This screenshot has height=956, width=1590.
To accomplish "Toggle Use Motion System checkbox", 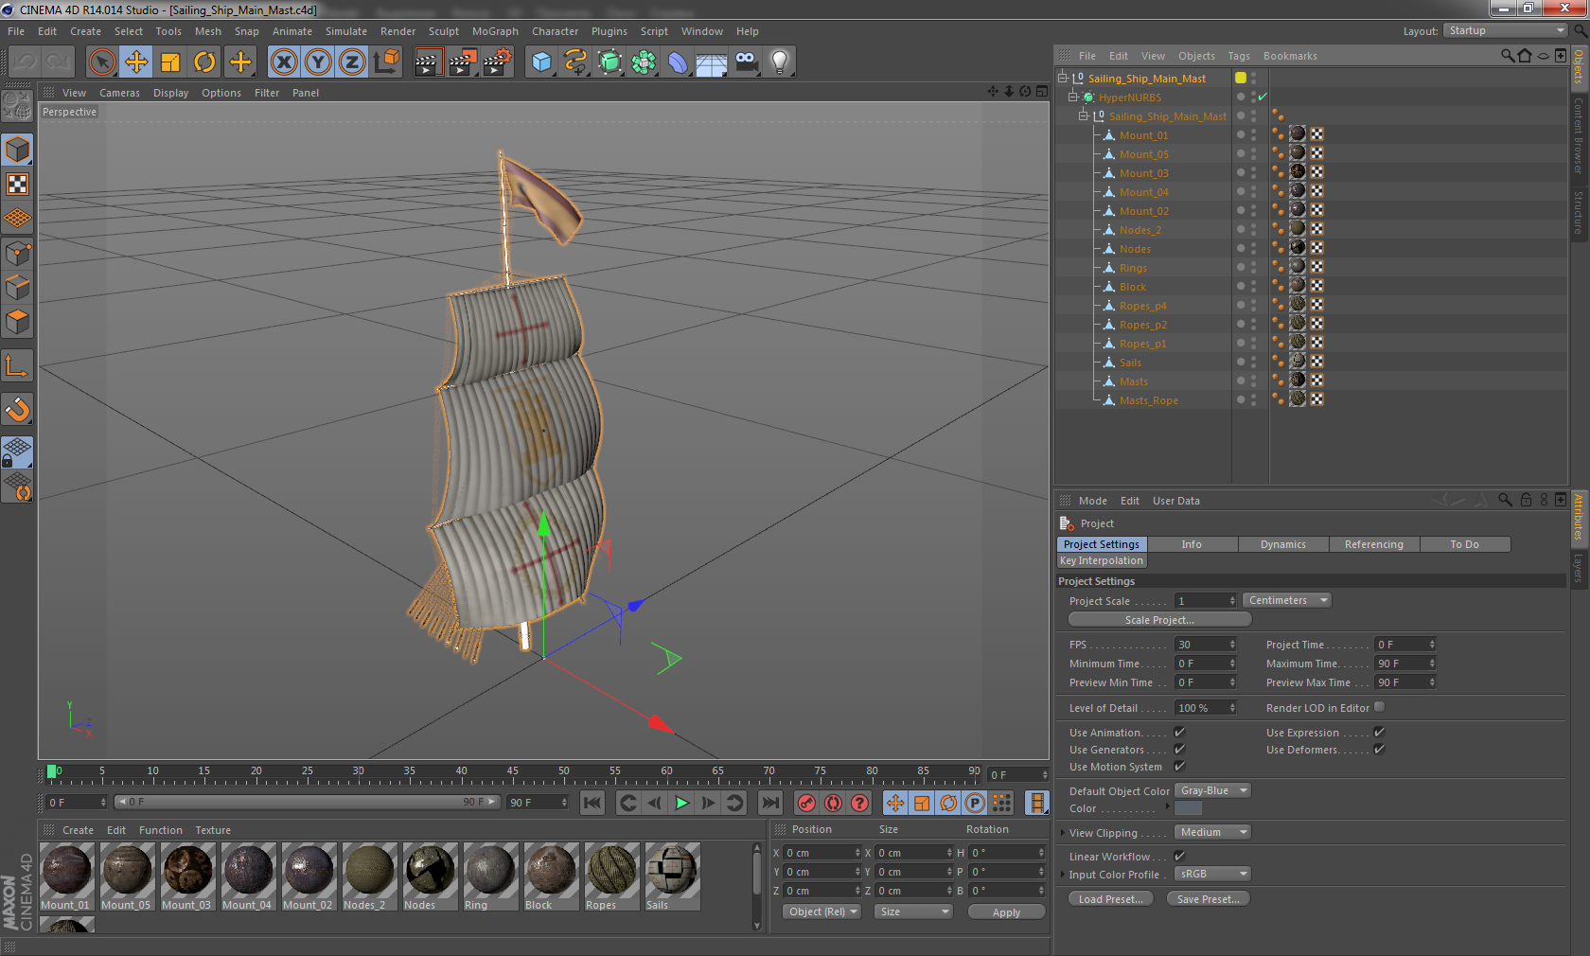I will coord(1179,766).
